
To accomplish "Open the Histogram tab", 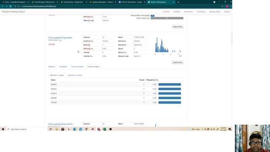I will tap(63, 67).
